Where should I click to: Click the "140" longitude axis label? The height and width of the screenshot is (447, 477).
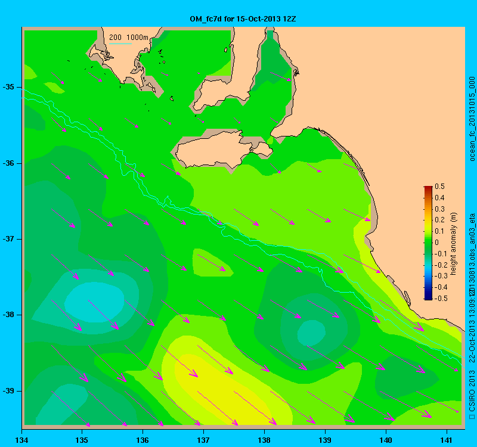[386, 440]
